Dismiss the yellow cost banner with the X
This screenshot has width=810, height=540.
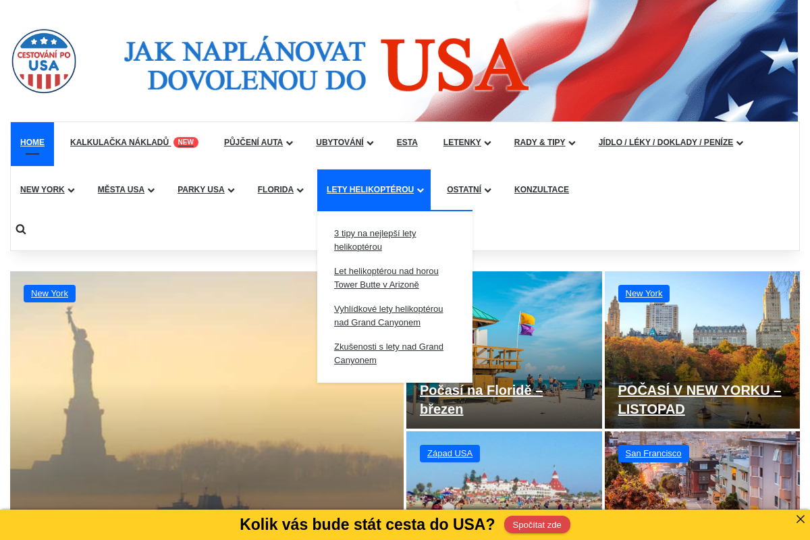point(801,519)
